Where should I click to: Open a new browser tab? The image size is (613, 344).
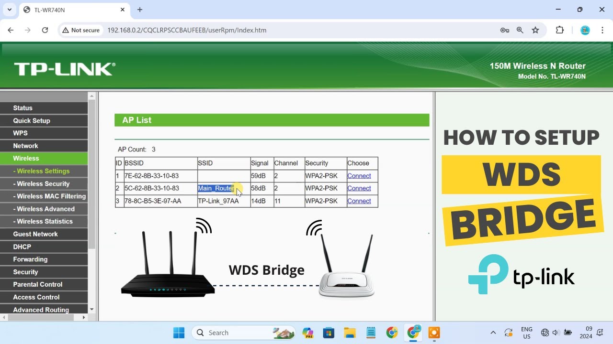click(140, 10)
